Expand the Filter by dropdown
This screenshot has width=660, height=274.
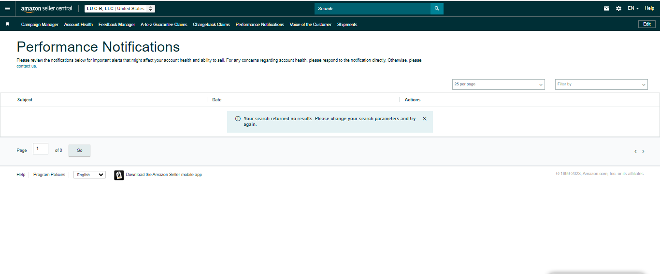[602, 84]
